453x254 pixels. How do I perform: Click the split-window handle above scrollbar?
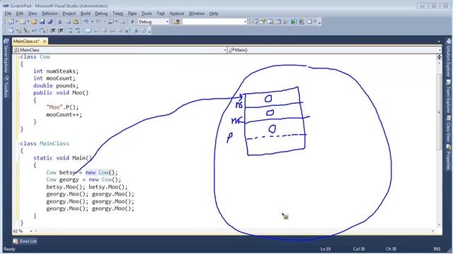click(x=439, y=57)
